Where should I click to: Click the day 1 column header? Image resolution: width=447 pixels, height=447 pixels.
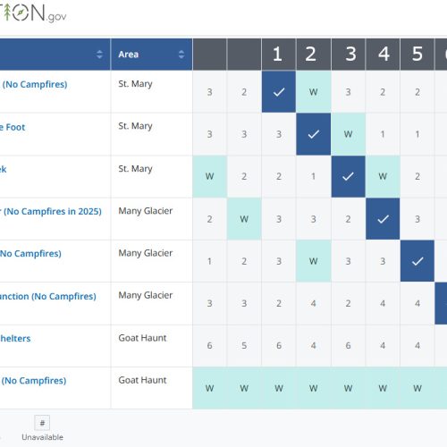(x=279, y=55)
